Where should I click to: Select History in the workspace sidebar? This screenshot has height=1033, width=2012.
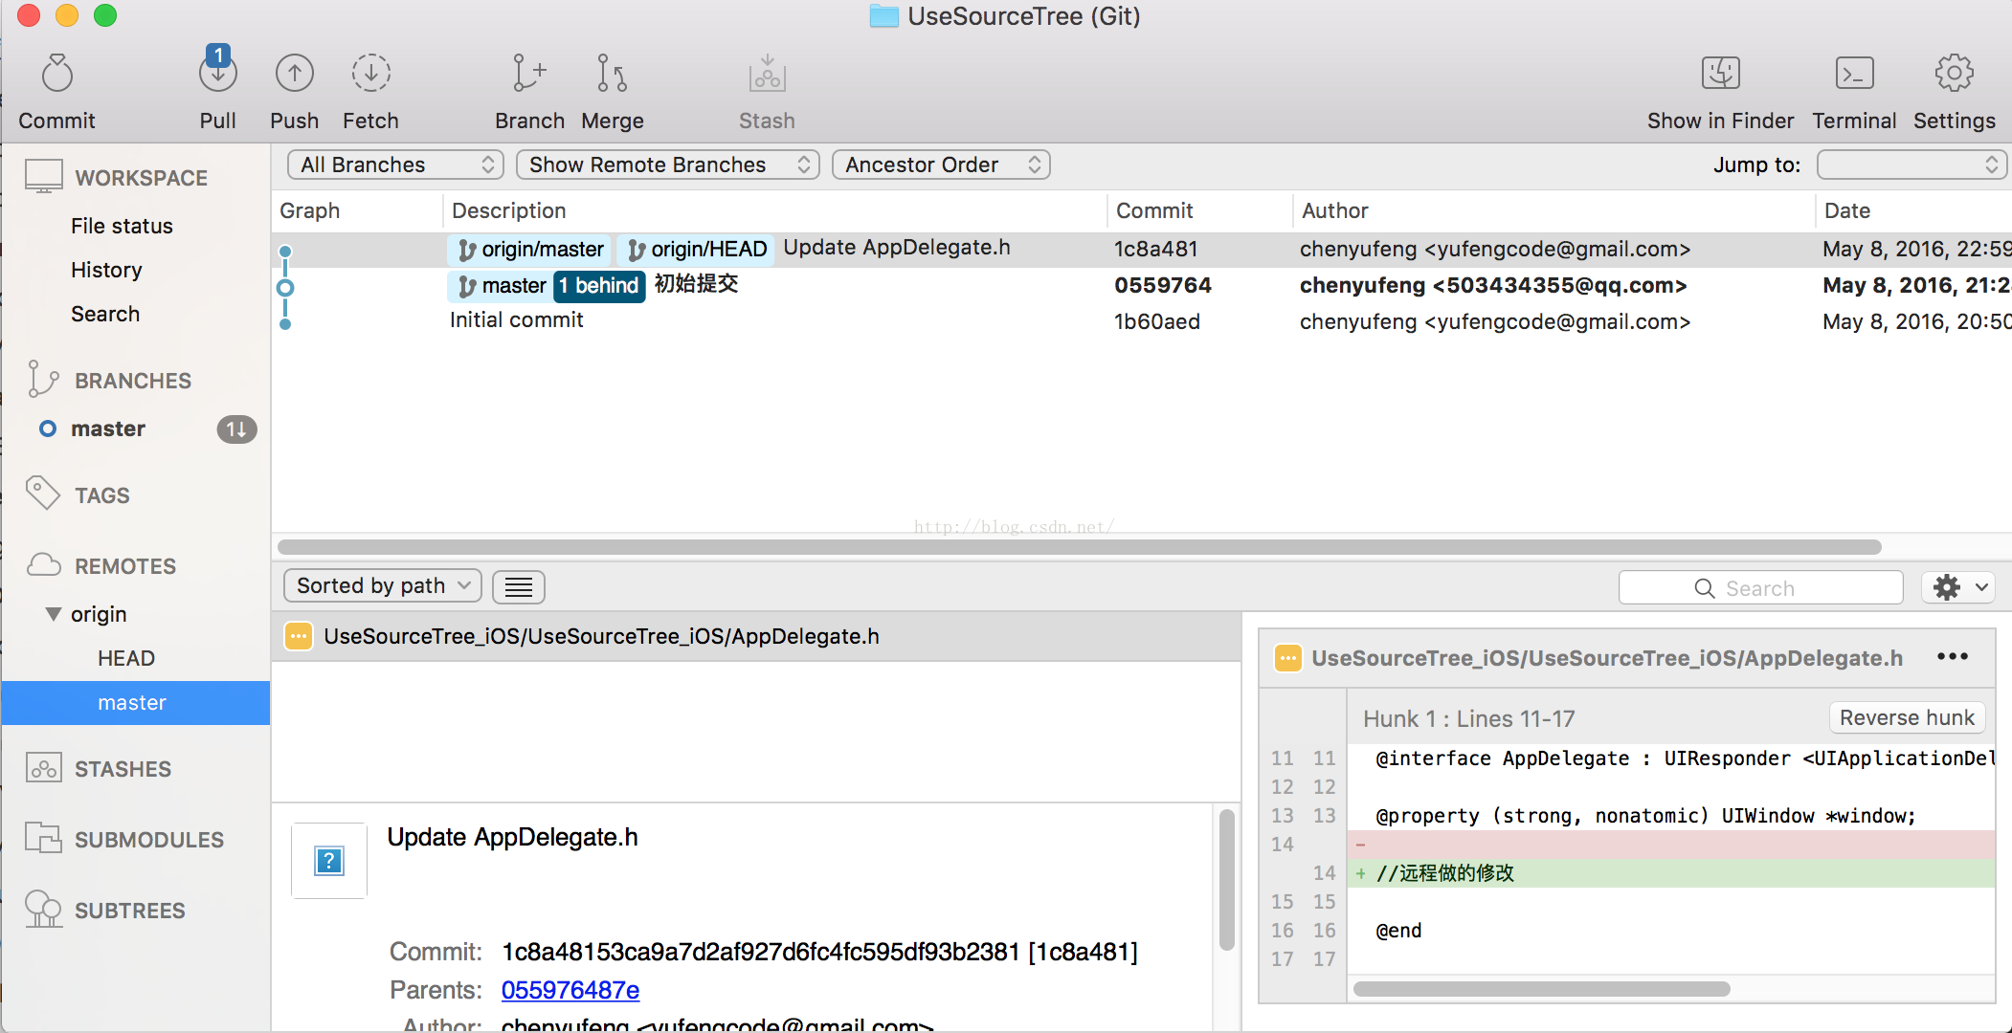(106, 270)
